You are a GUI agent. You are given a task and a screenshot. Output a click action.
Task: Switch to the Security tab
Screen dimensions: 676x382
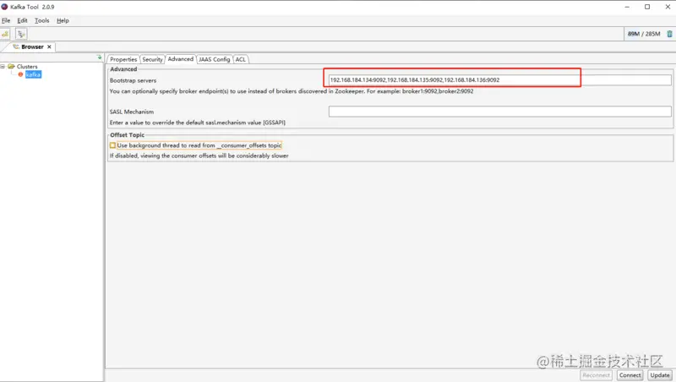(x=152, y=59)
